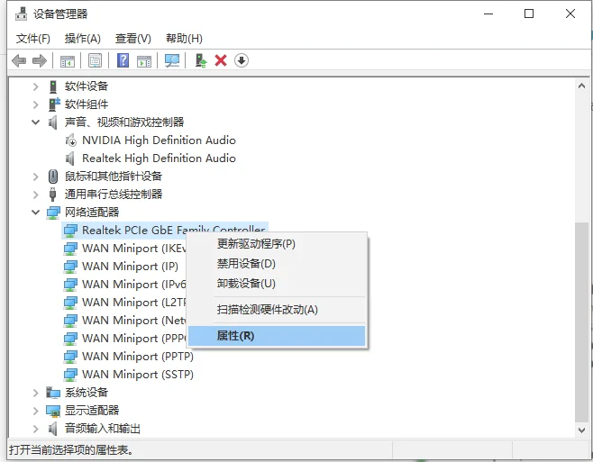This screenshot has width=593, height=462.
Task: Choose 更新驱动程序(P) from context menu
Action: pyautogui.click(x=256, y=244)
